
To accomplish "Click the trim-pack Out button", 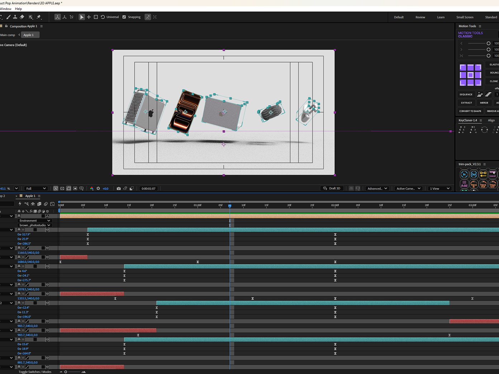I will pyautogui.click(x=474, y=174).
